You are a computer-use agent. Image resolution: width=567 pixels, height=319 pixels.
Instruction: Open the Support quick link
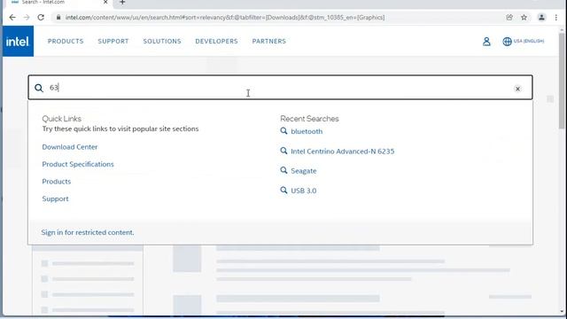coord(55,198)
